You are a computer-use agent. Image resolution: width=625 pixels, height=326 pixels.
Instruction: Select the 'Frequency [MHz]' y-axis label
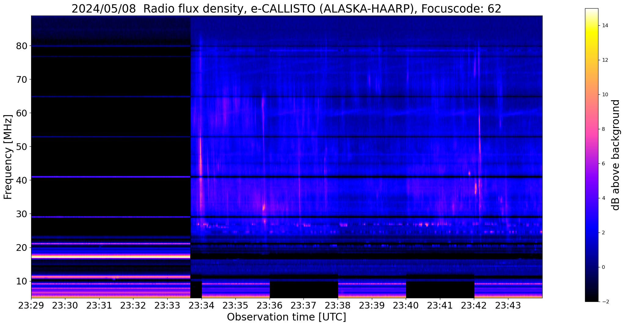pyautogui.click(x=8, y=157)
